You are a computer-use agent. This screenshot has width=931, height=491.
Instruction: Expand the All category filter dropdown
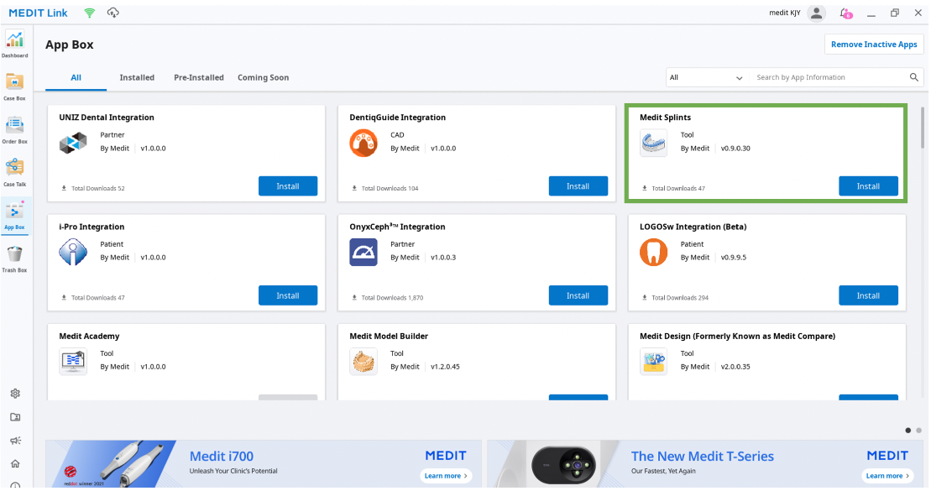click(x=706, y=77)
